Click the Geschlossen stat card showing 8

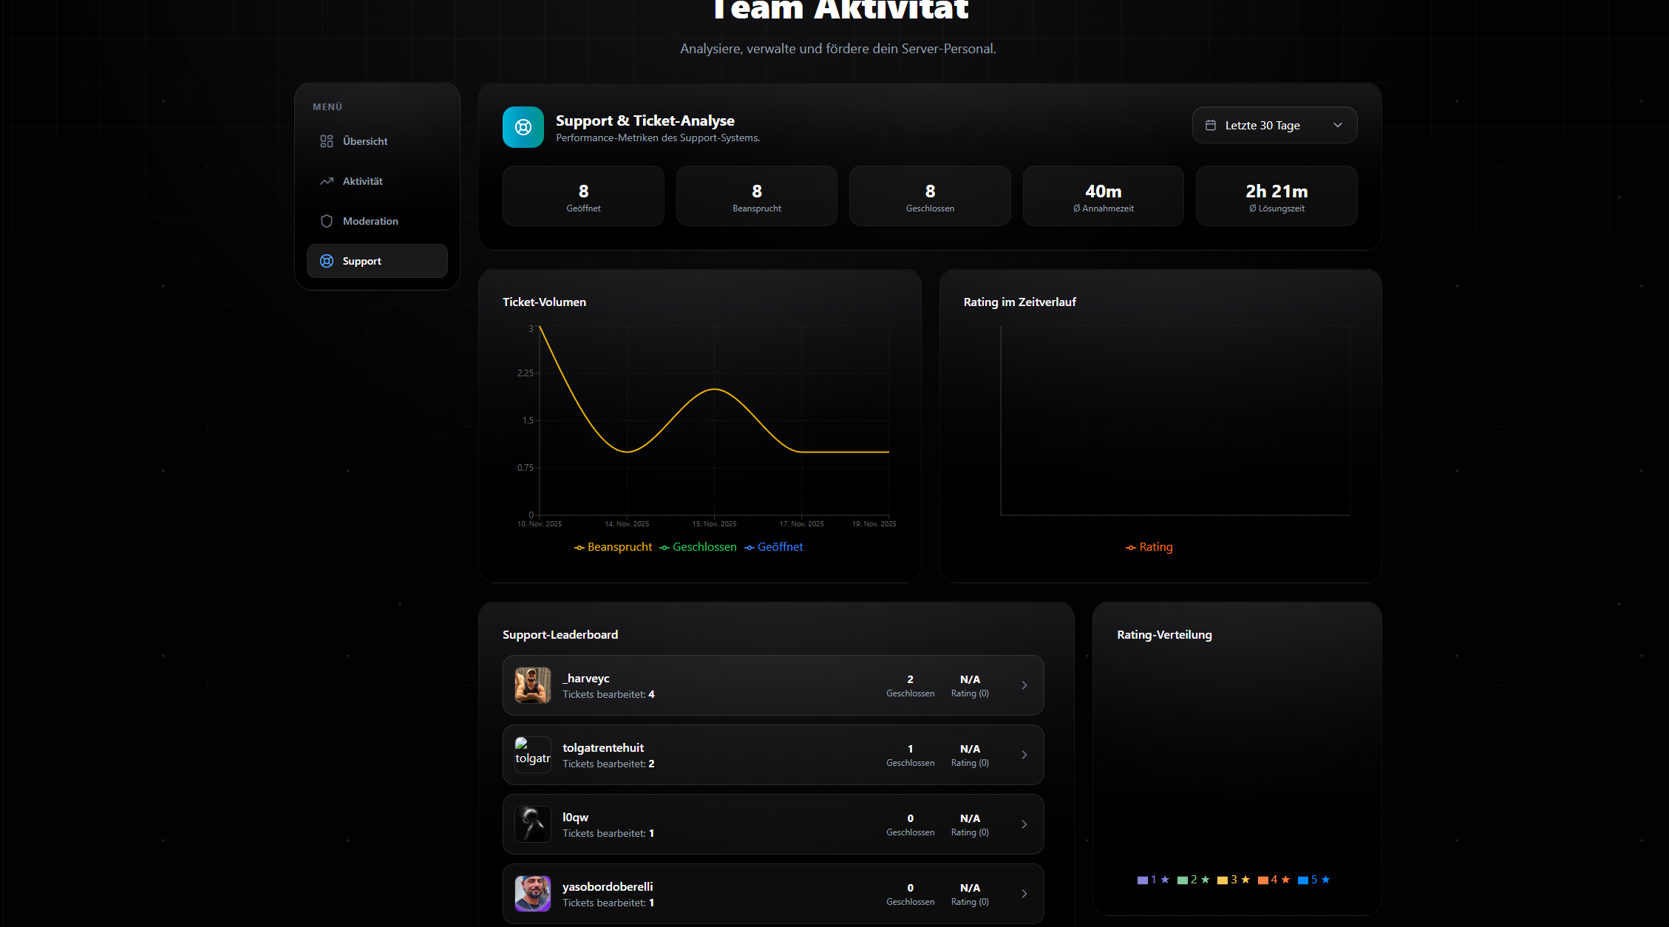pyautogui.click(x=929, y=195)
